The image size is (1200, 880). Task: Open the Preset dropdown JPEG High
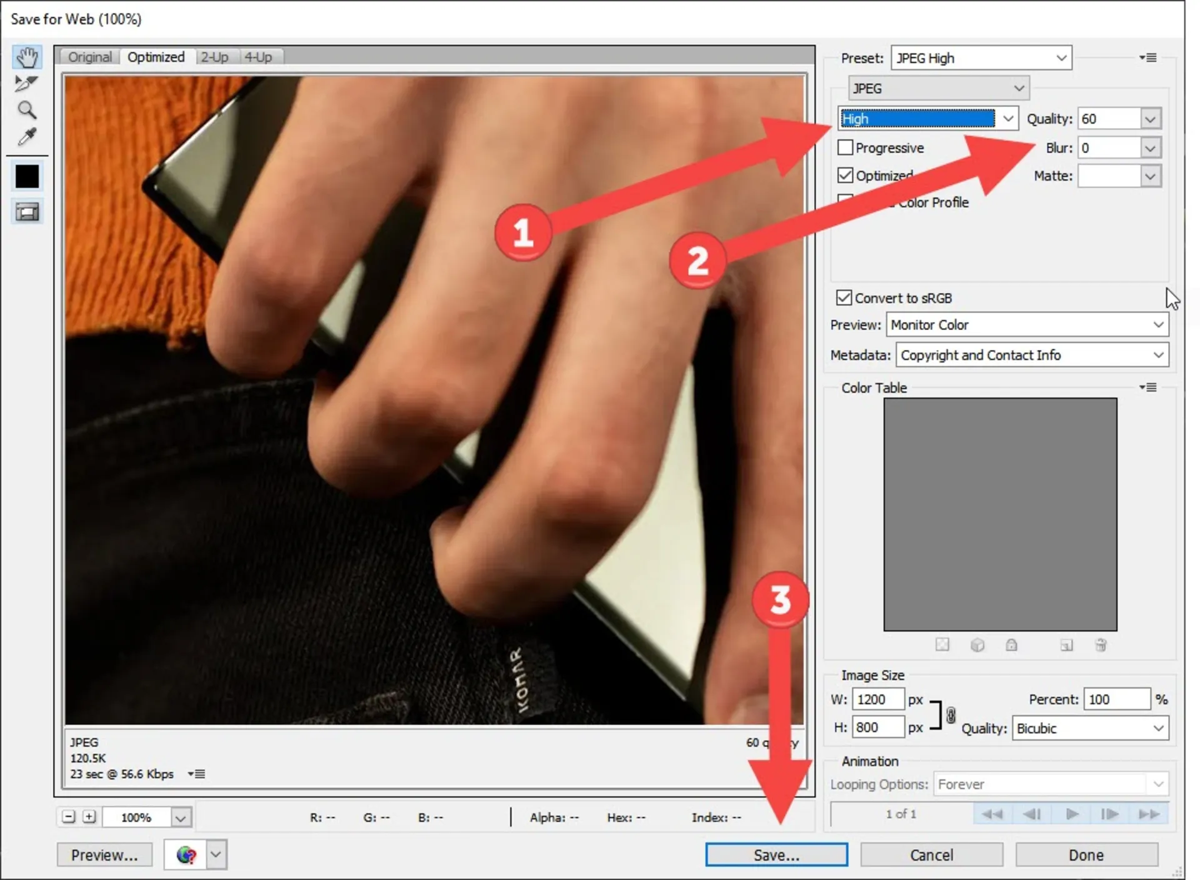[x=981, y=58]
